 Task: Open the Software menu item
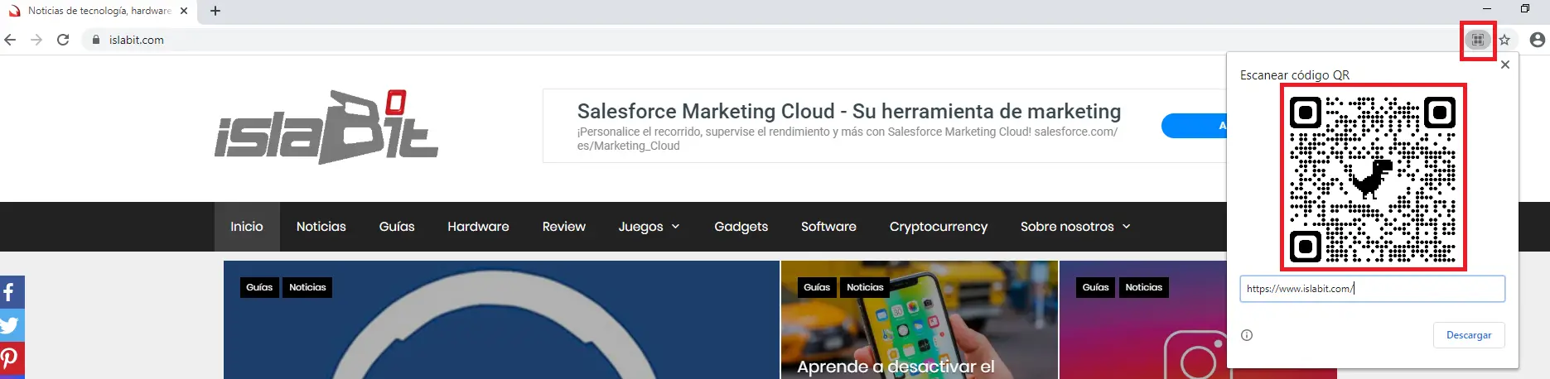pyautogui.click(x=828, y=227)
